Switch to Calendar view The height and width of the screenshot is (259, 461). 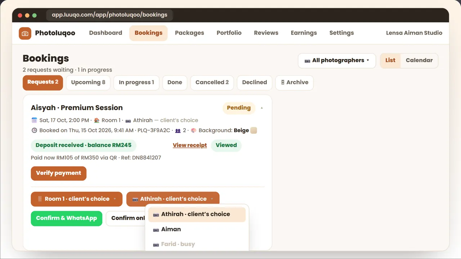(x=419, y=60)
